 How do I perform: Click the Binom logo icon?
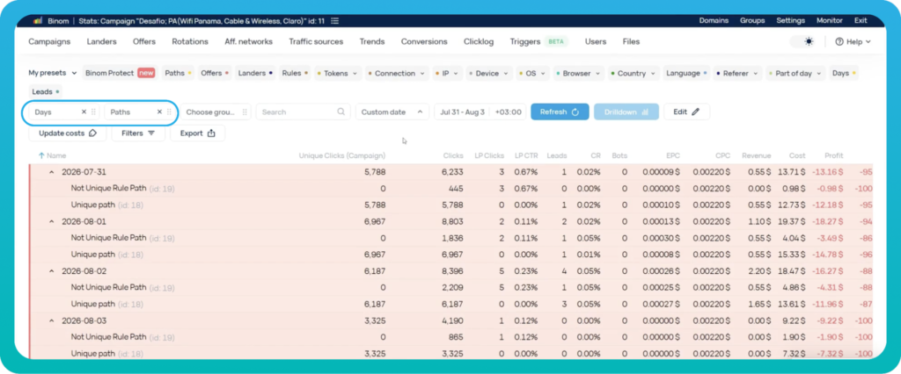(x=37, y=21)
